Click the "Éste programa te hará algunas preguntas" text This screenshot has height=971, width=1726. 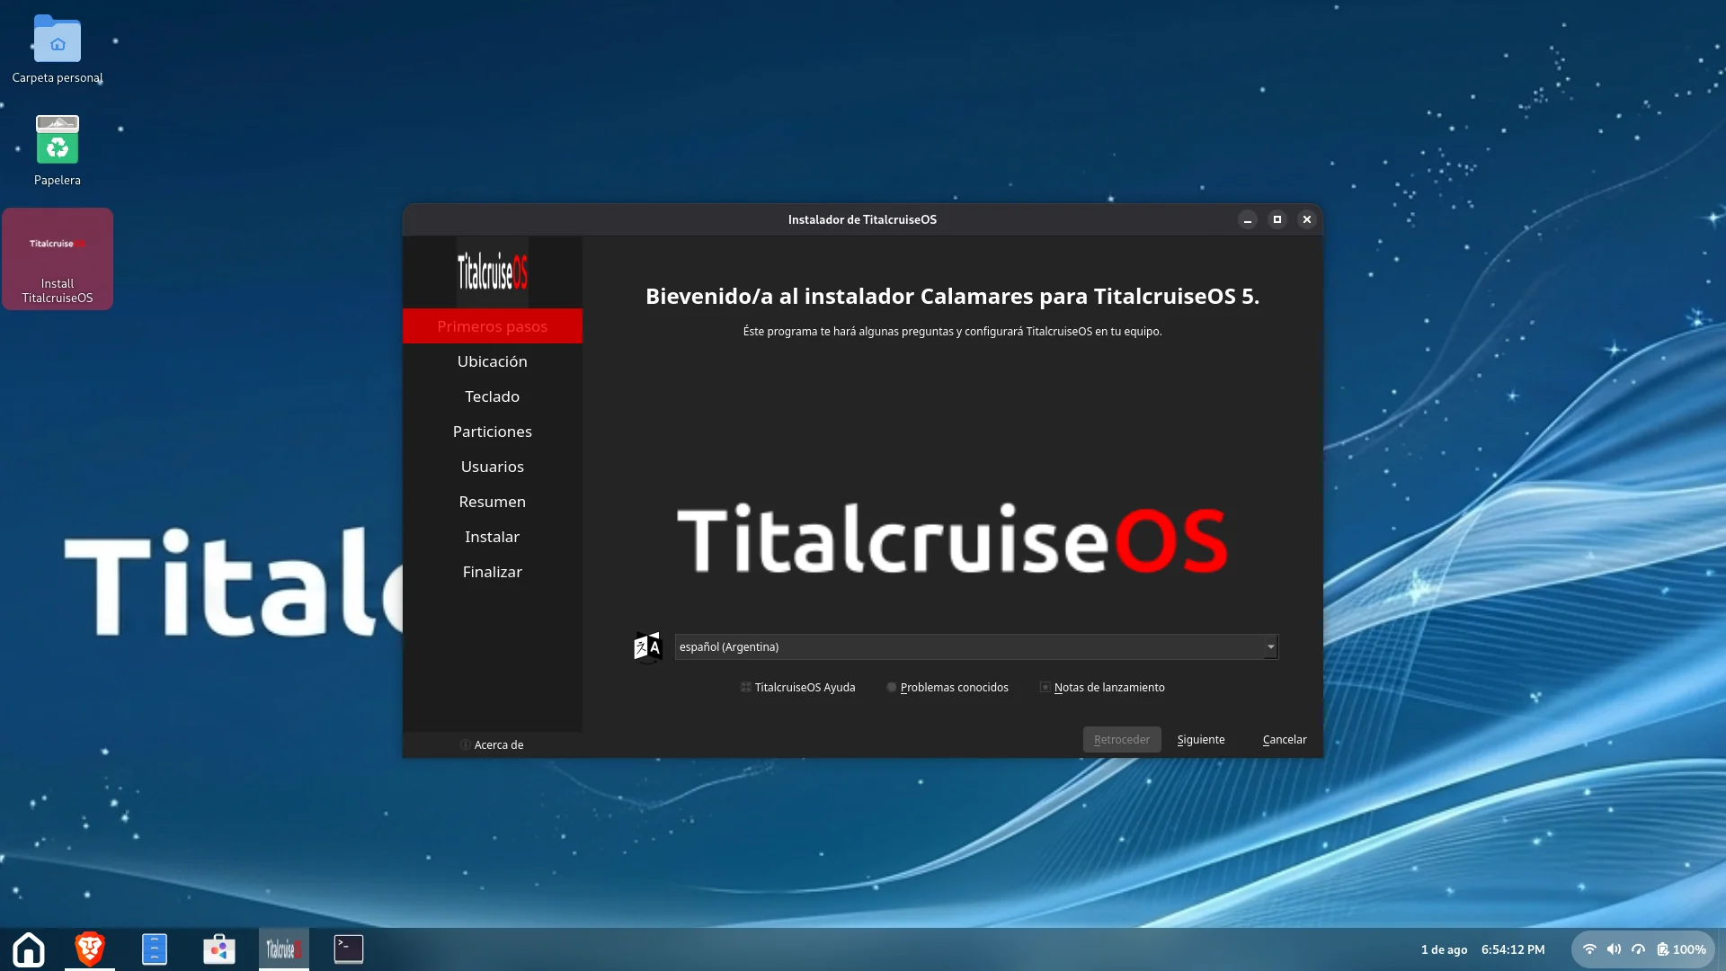tap(953, 332)
